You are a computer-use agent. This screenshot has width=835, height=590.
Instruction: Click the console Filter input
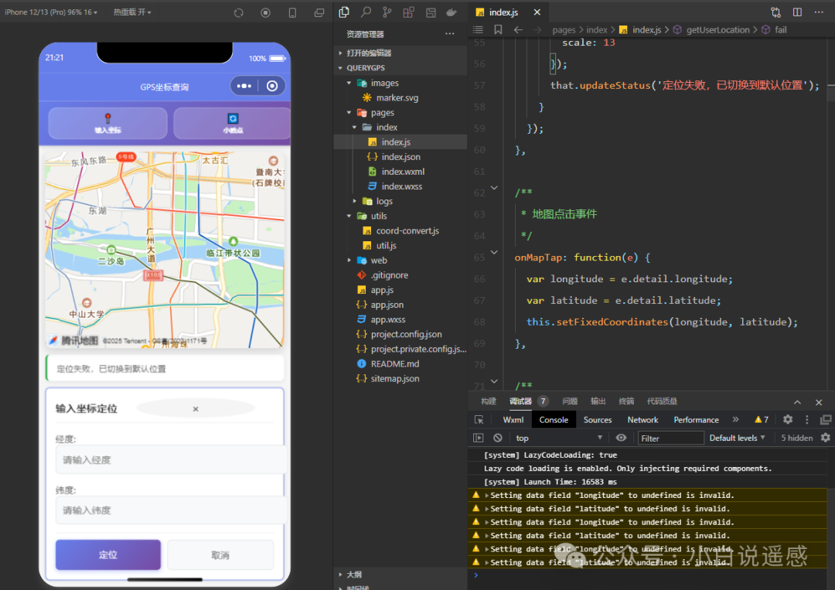coord(670,438)
